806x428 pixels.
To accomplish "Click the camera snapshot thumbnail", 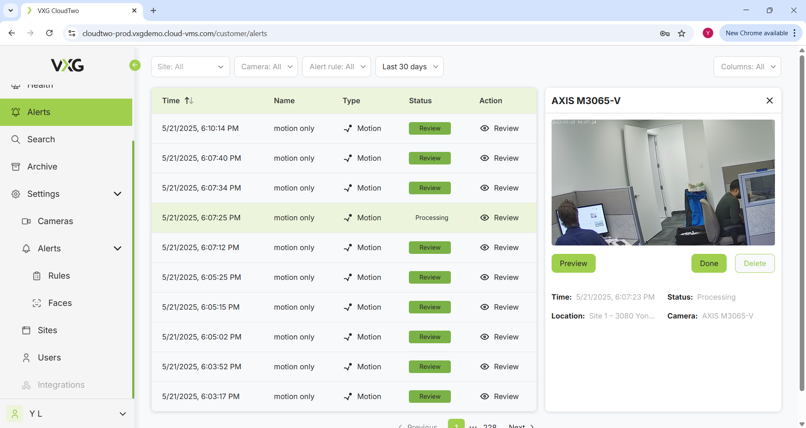I will pos(663,183).
